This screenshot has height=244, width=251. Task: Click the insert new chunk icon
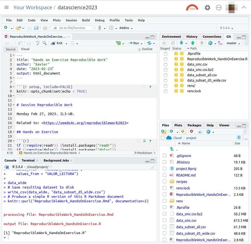(118, 43)
